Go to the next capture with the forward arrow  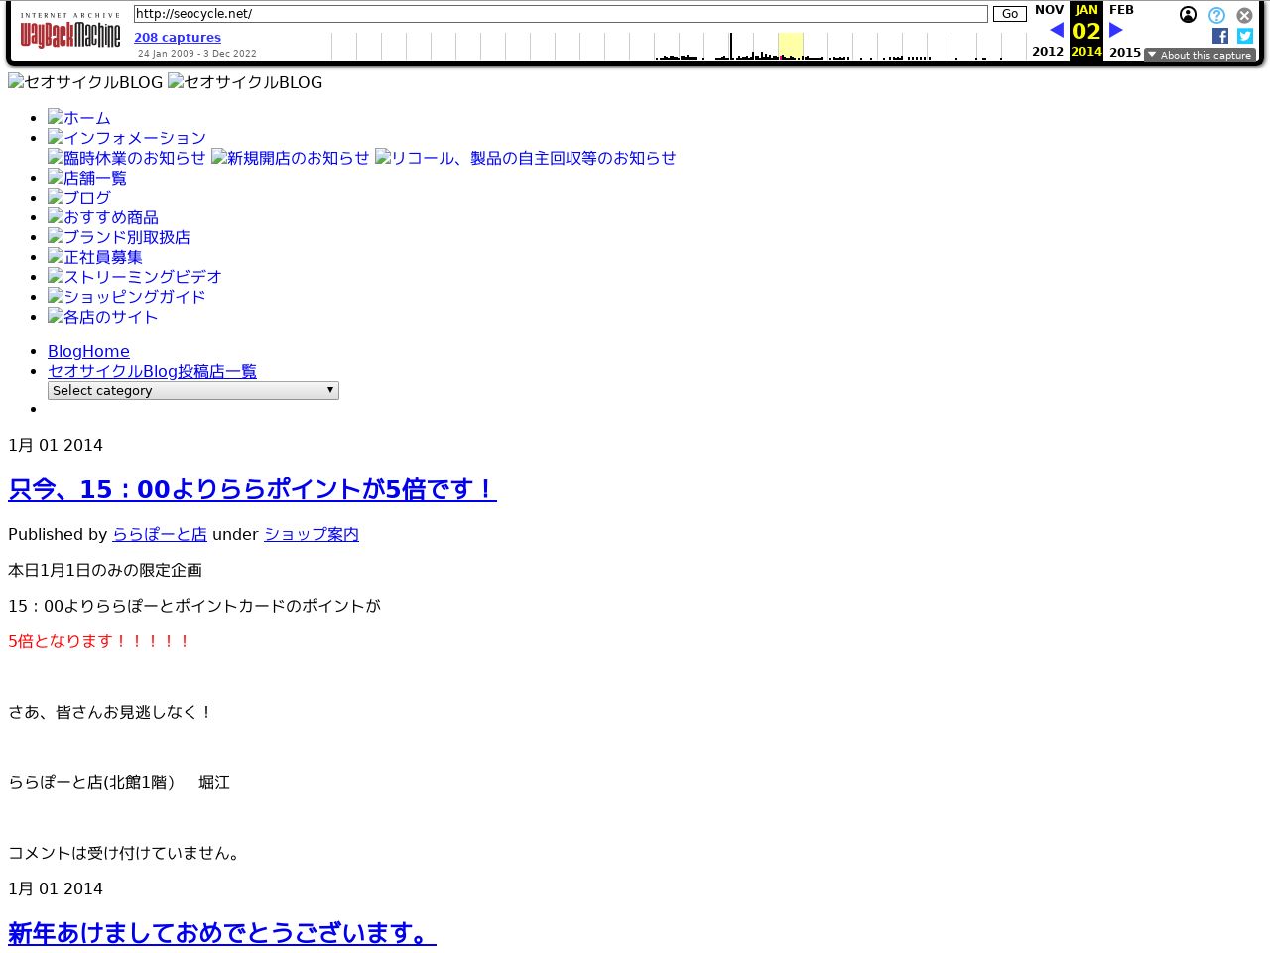pyautogui.click(x=1115, y=30)
